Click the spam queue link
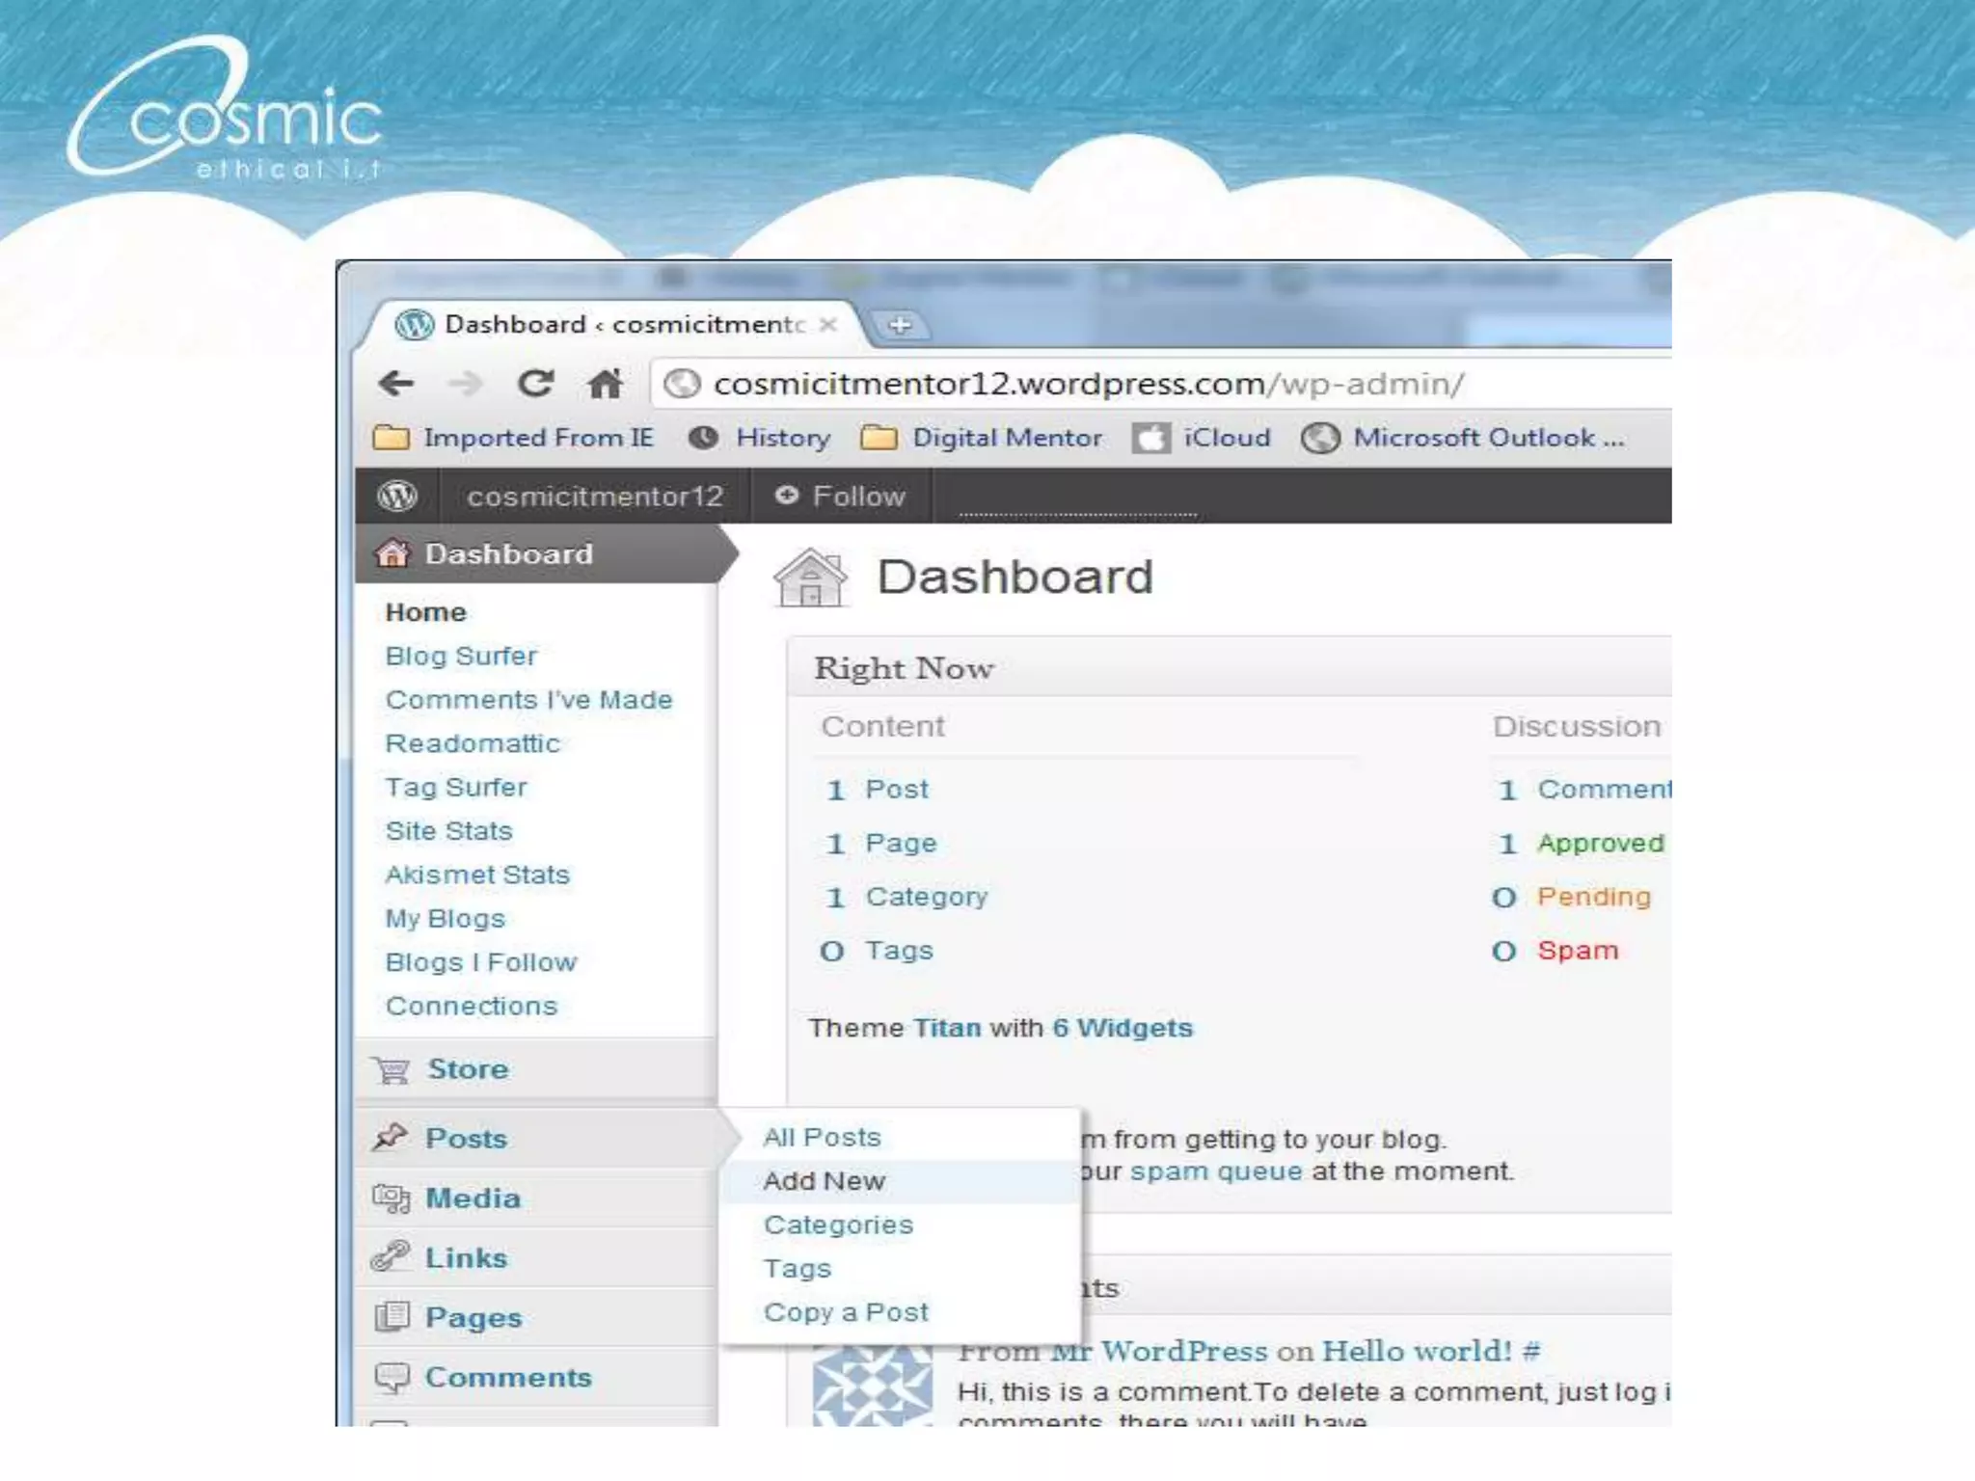Viewport: 1975px width, 1481px height. click(1215, 1171)
